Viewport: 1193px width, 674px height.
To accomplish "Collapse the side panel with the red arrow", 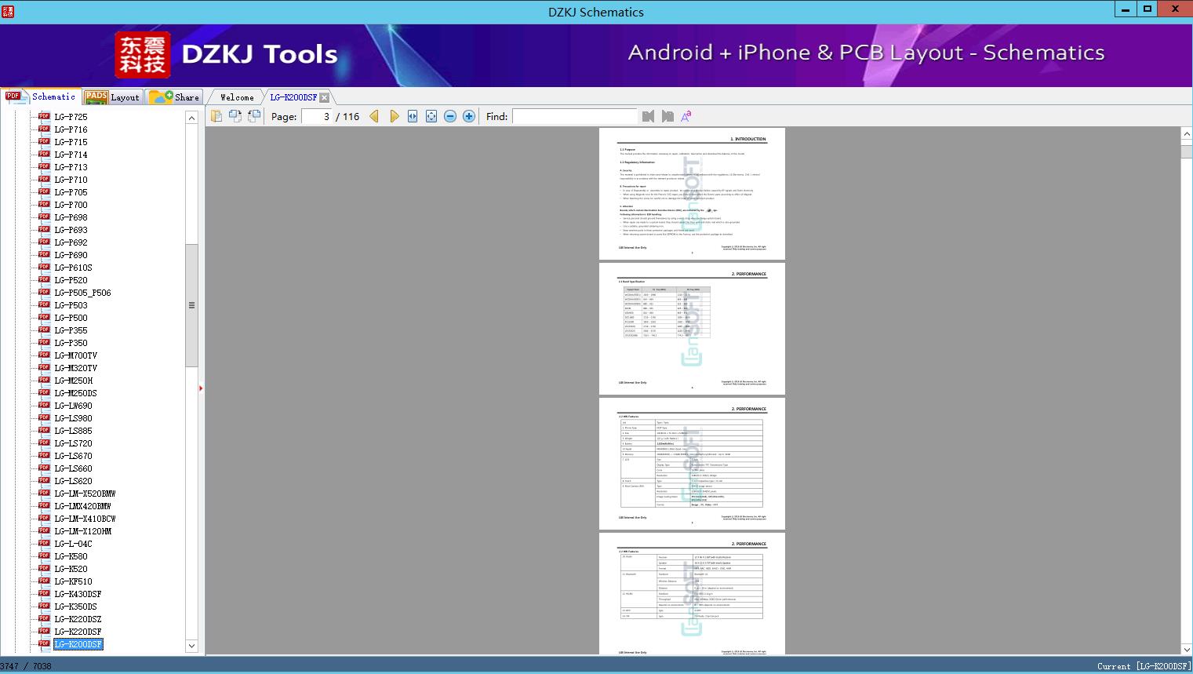I will tap(201, 388).
